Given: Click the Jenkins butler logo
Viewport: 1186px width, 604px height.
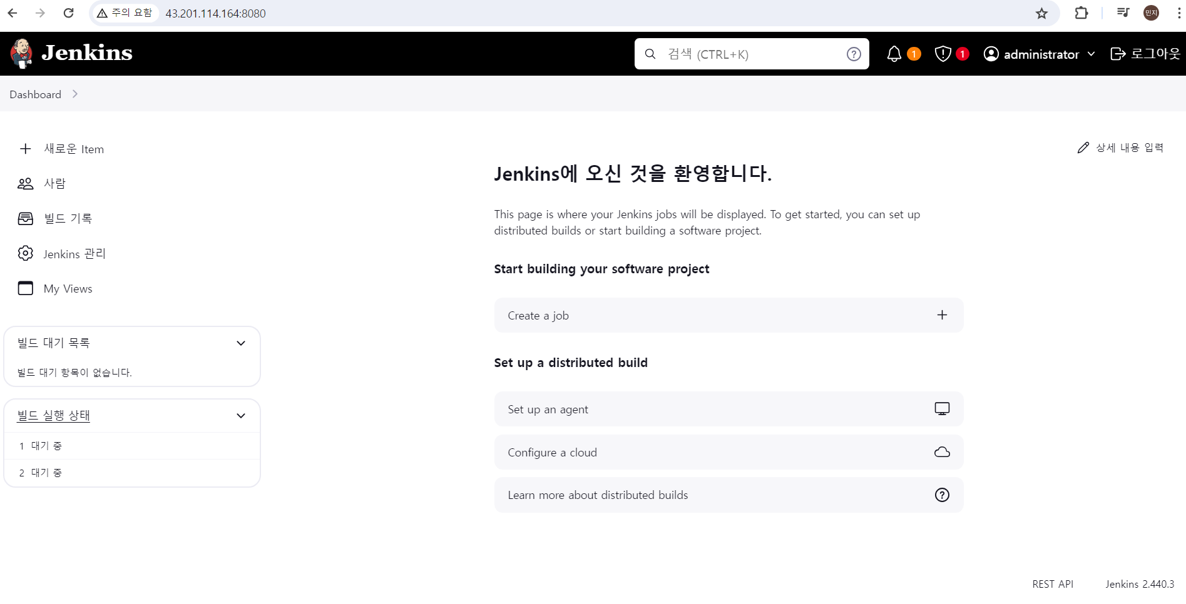Looking at the screenshot, I should 22,53.
